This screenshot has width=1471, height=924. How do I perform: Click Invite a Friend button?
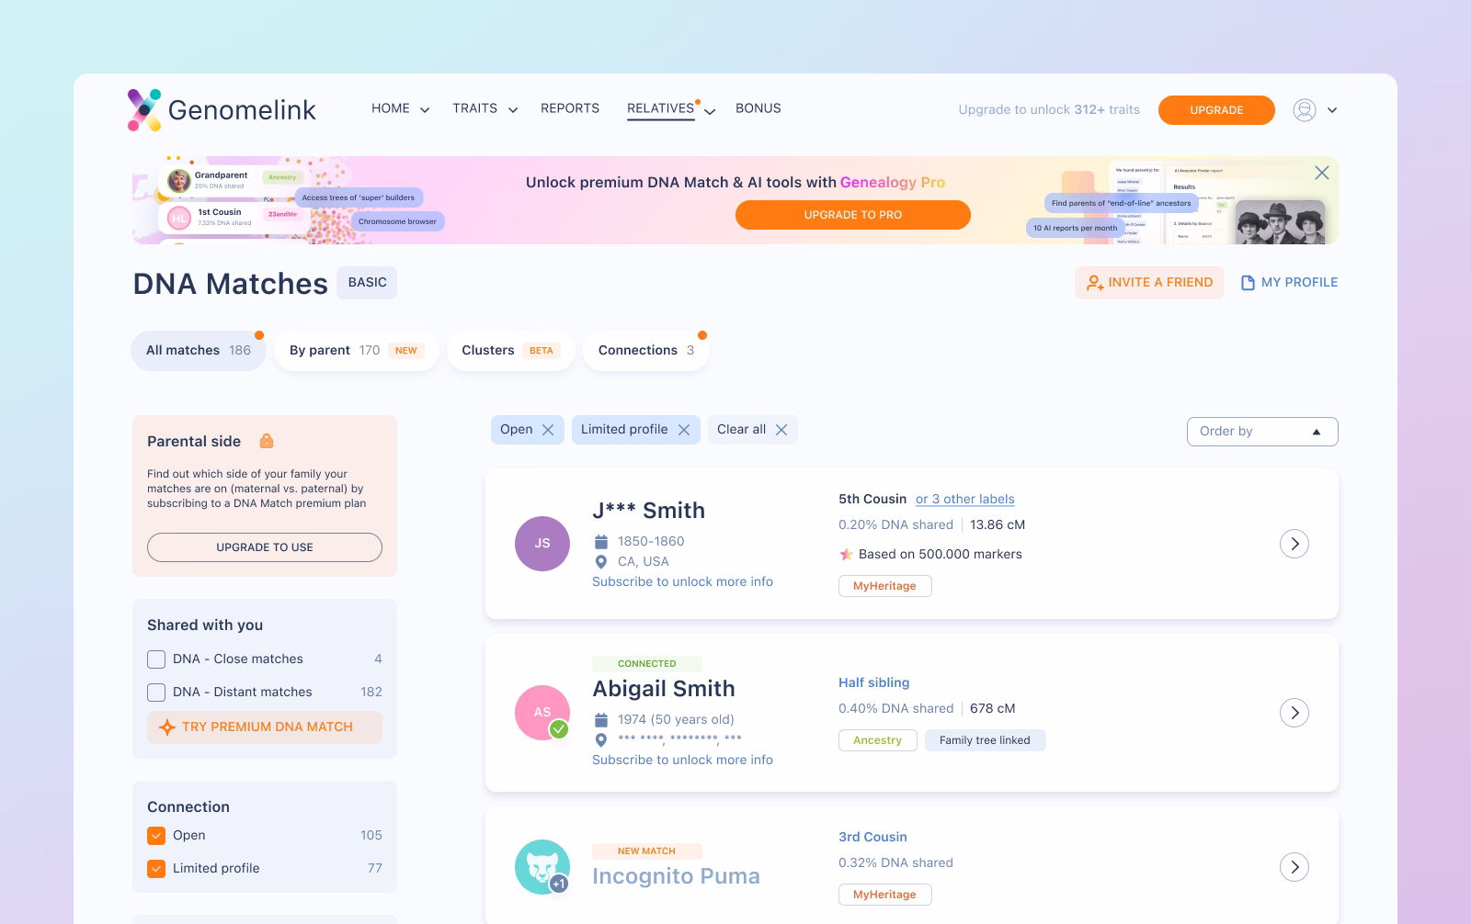(1149, 283)
